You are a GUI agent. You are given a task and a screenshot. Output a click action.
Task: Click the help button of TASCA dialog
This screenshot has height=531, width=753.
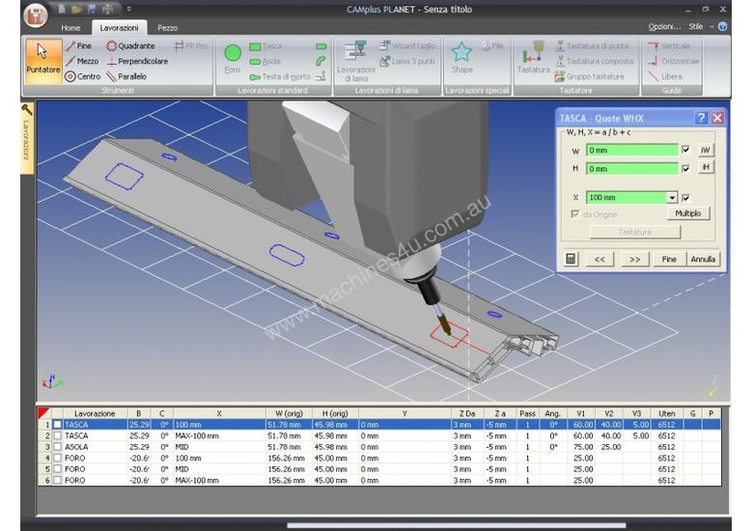(701, 118)
